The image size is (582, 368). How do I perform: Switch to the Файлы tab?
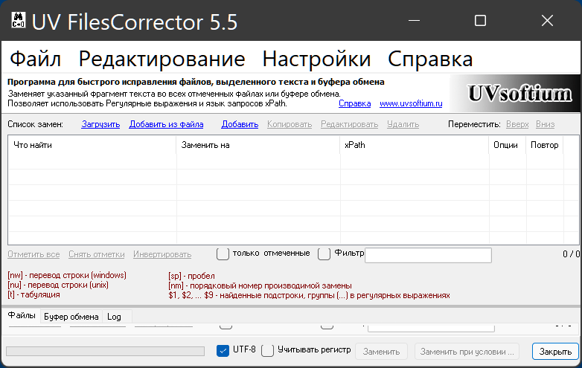22,315
